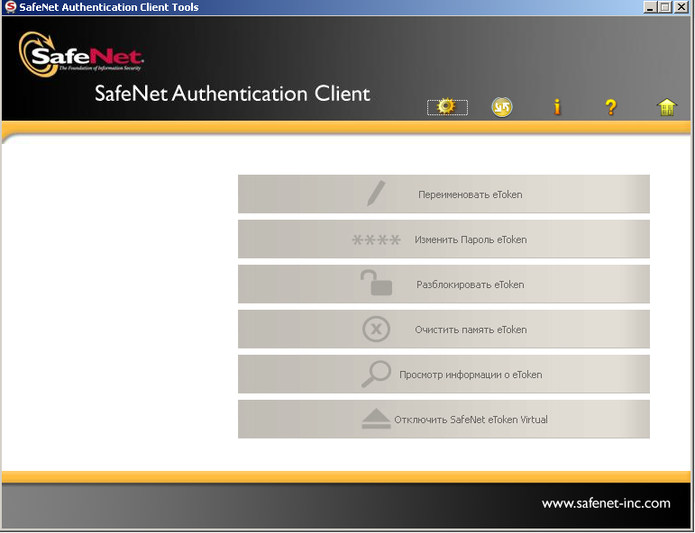
Task: Click the Переименовать eToken button
Action: (x=444, y=194)
